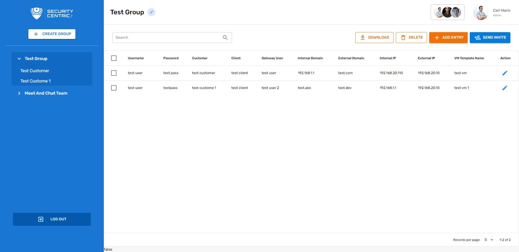Viewport: 519px width, 252px height.
Task: Click the search magnifier icon
Action: (x=225, y=38)
